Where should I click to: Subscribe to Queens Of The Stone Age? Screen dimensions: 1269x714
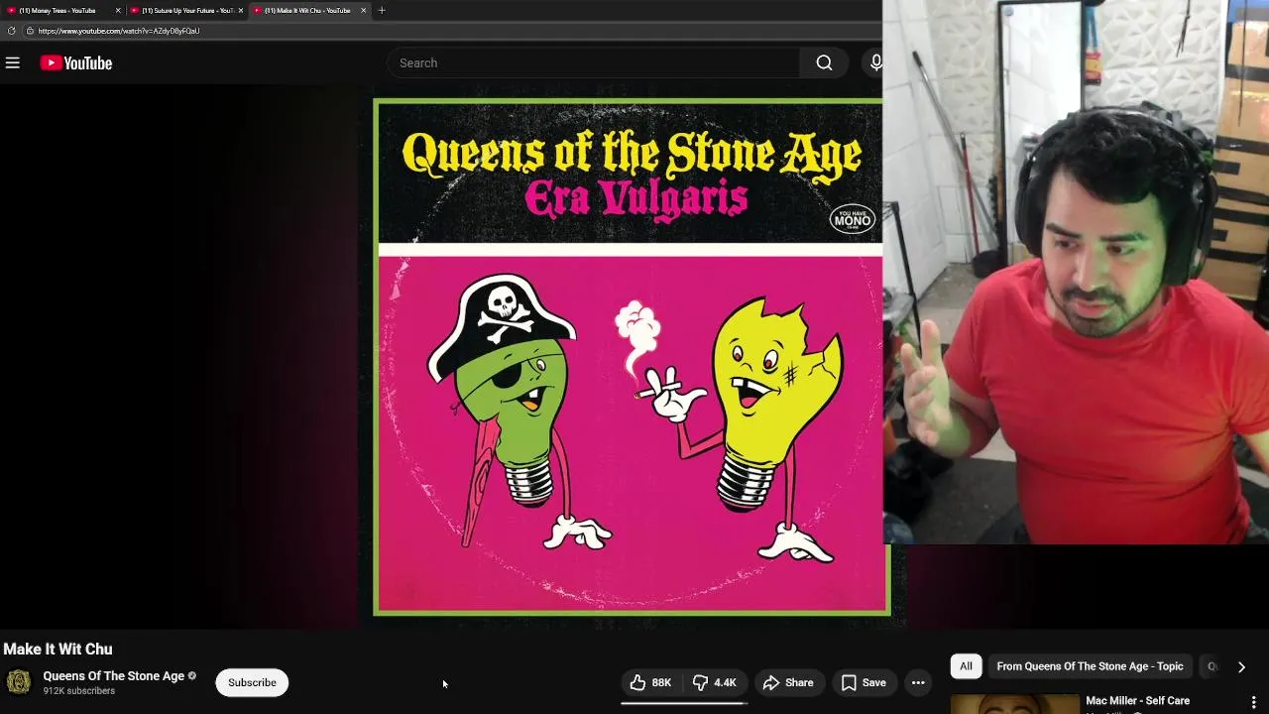252,682
